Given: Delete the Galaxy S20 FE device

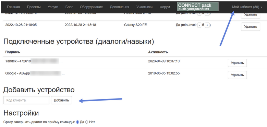Looking at the screenshot, I should click(251, 26).
